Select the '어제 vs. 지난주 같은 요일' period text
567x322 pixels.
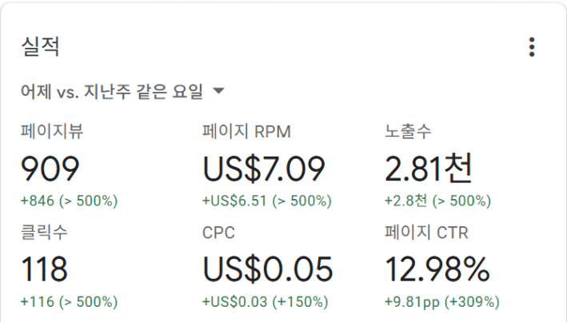click(112, 91)
